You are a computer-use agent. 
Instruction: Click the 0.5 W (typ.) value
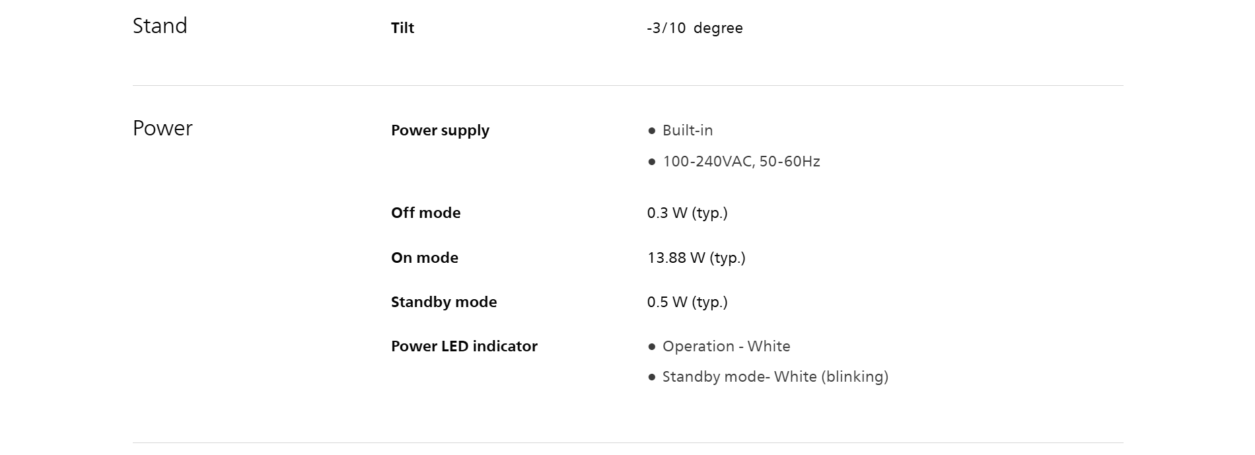[x=687, y=302]
